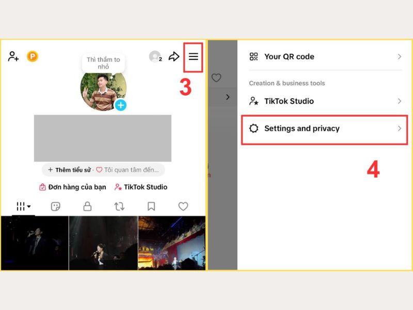Expand Settings and privacy with its chevron
Image resolution: width=413 pixels, height=310 pixels.
[401, 128]
